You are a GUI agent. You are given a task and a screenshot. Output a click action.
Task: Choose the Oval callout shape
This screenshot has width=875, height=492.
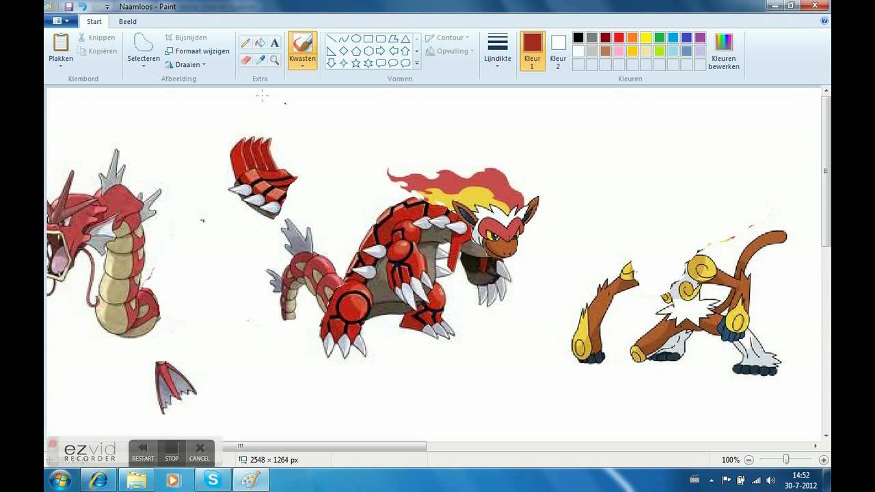[x=393, y=63]
